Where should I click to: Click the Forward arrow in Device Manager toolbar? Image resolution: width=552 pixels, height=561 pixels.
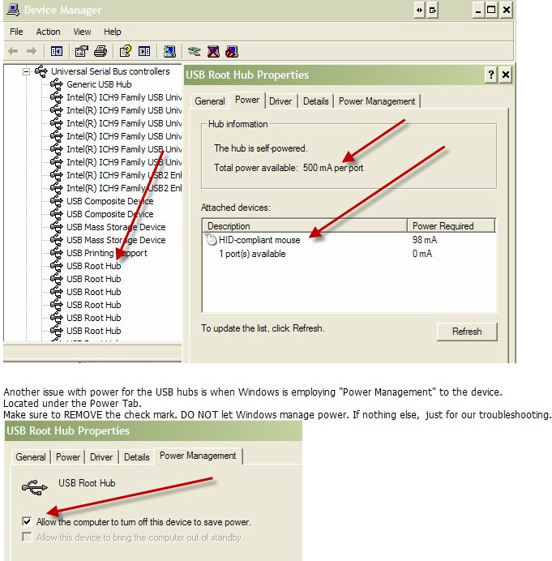pos(32,52)
